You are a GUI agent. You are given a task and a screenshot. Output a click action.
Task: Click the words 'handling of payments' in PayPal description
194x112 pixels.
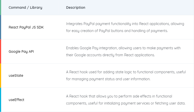tap(150, 31)
